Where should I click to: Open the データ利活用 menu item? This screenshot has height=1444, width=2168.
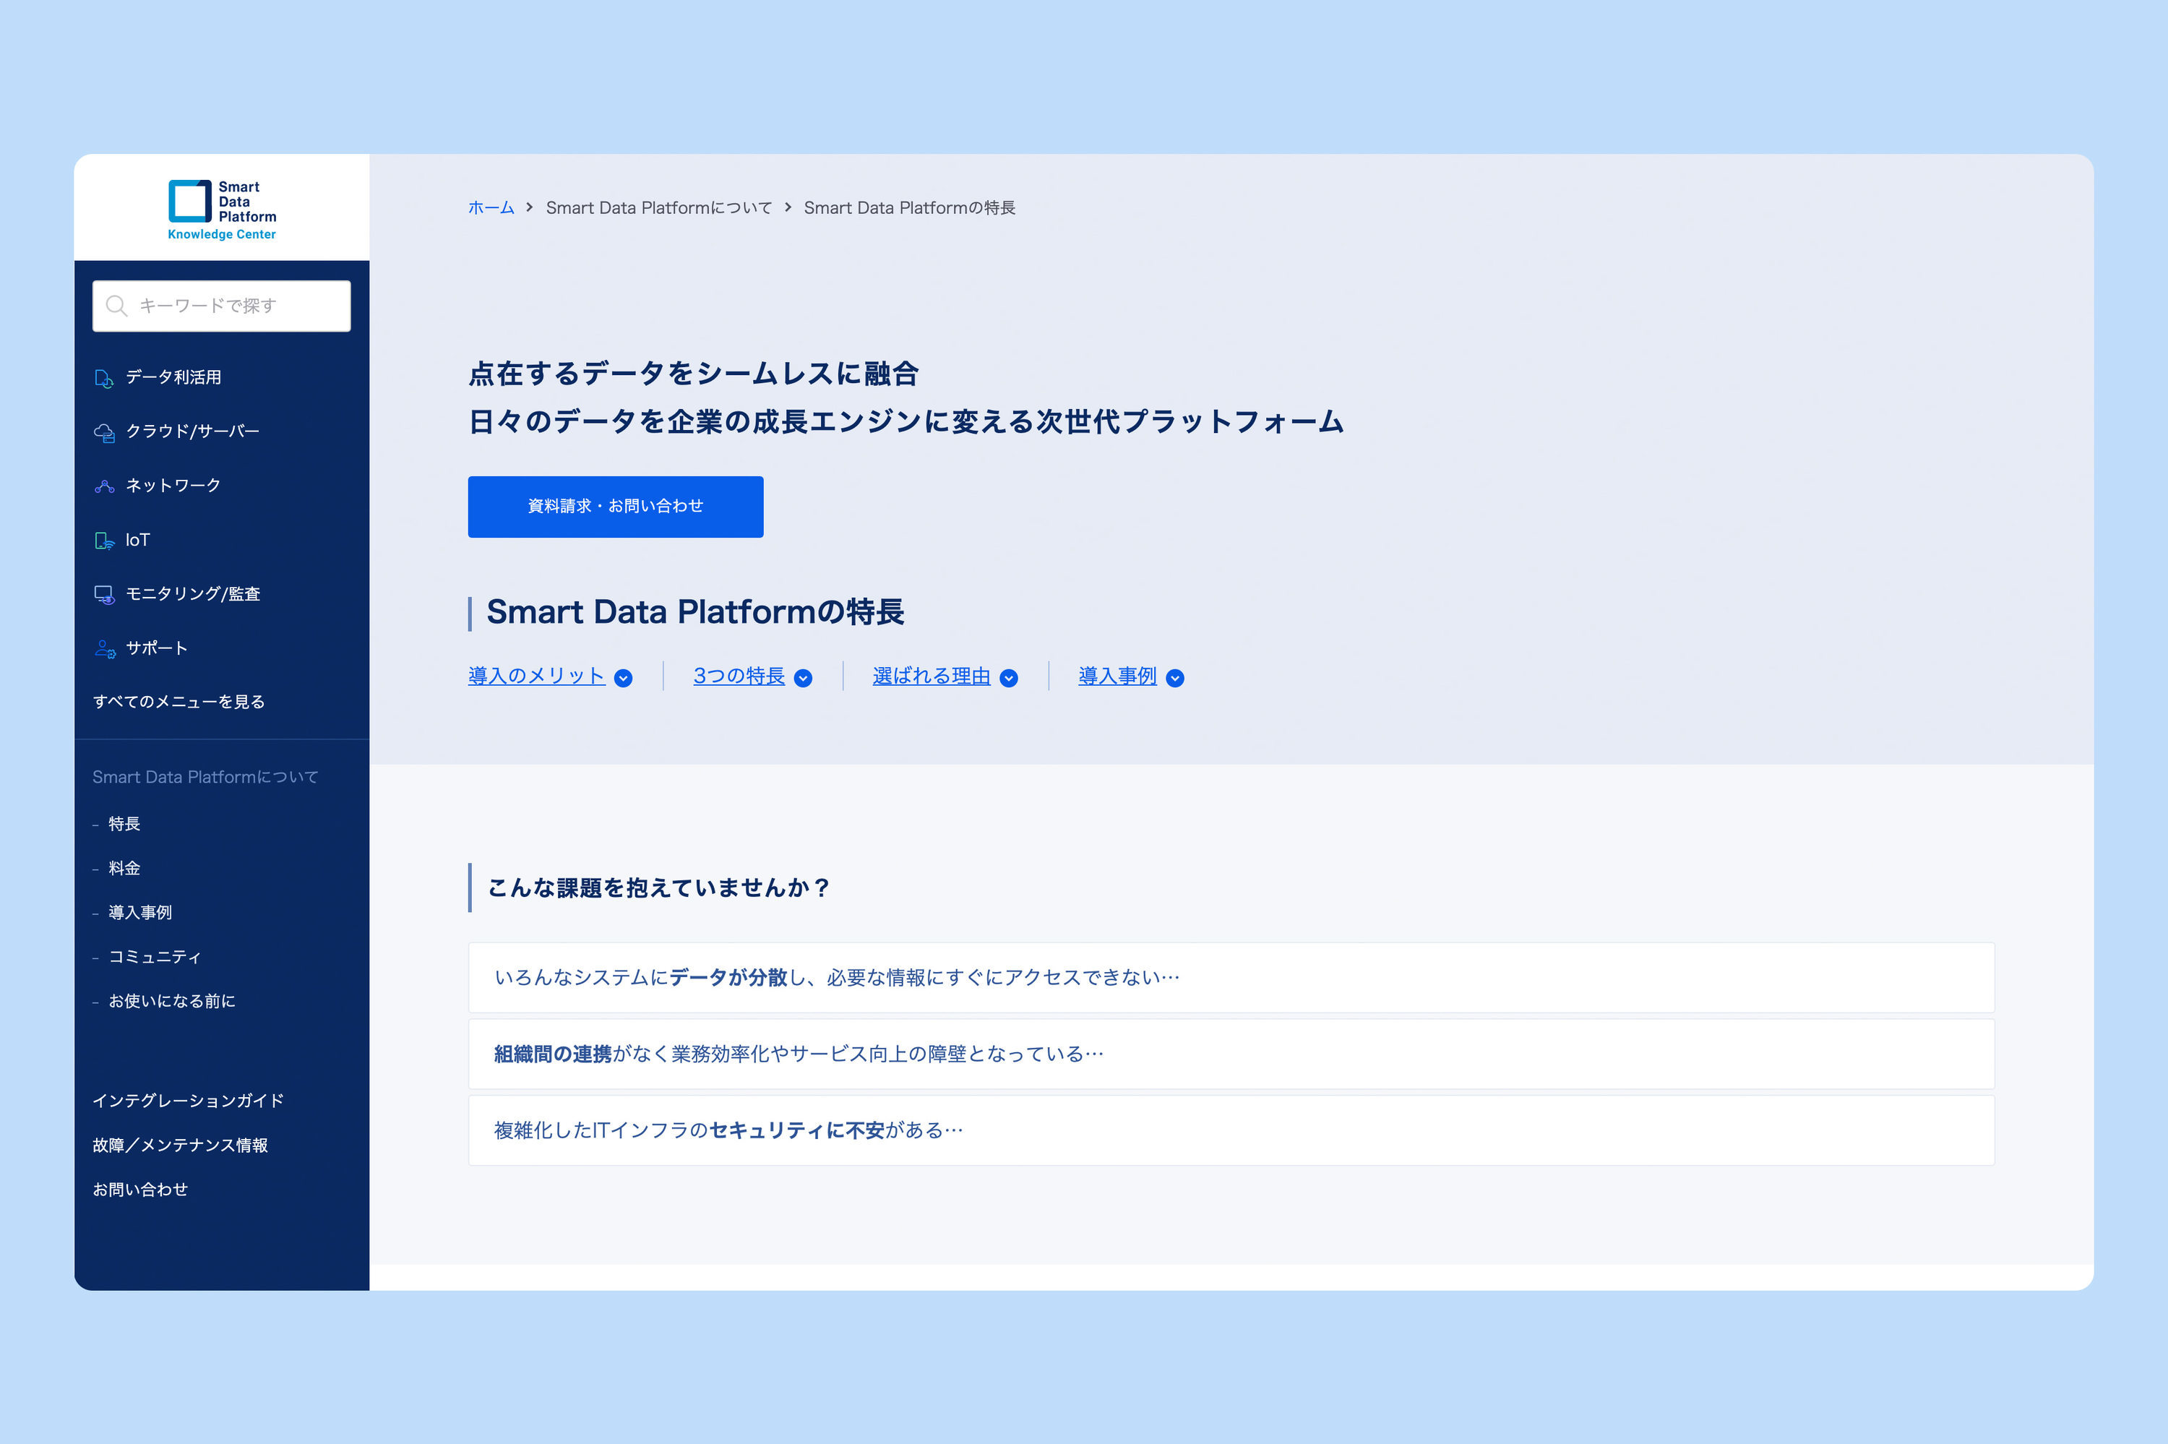[173, 377]
